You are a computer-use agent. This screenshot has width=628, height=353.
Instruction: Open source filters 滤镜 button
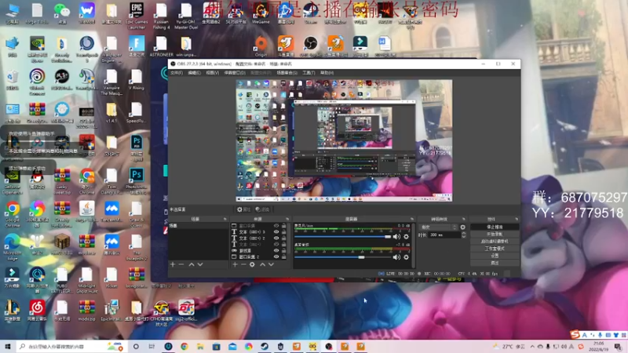[x=262, y=209]
